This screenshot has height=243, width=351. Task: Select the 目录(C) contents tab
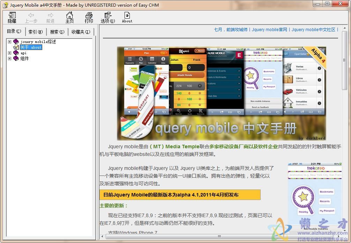click(x=14, y=31)
